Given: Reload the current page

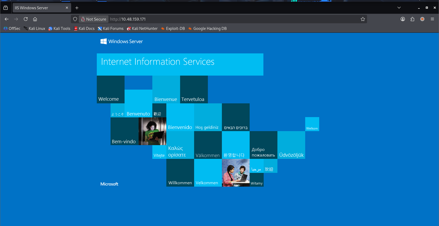Looking at the screenshot, I should [26, 19].
